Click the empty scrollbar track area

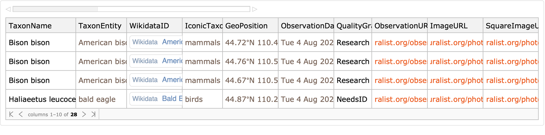pyautogui.click(x=174, y=9)
